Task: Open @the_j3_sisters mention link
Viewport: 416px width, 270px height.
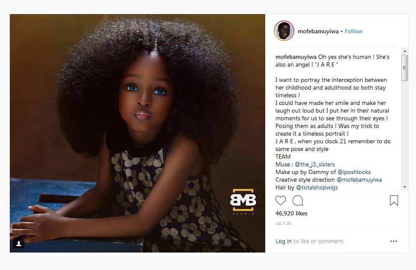Action: pos(315,164)
